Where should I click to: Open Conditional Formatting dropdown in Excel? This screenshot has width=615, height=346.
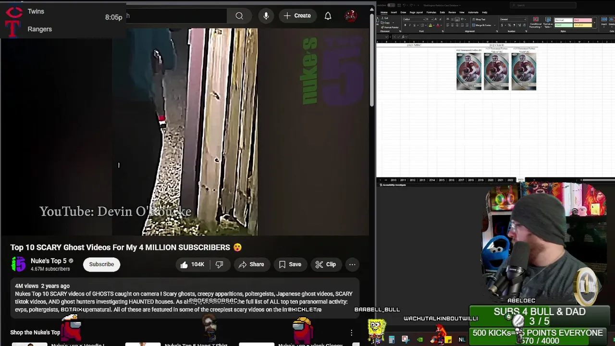(536, 23)
